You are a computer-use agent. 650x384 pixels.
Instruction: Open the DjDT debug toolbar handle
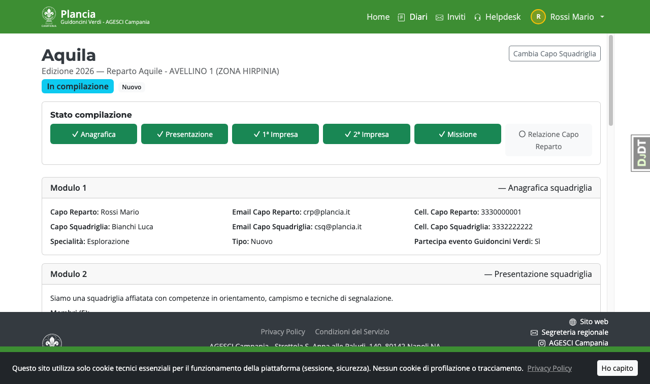(641, 153)
